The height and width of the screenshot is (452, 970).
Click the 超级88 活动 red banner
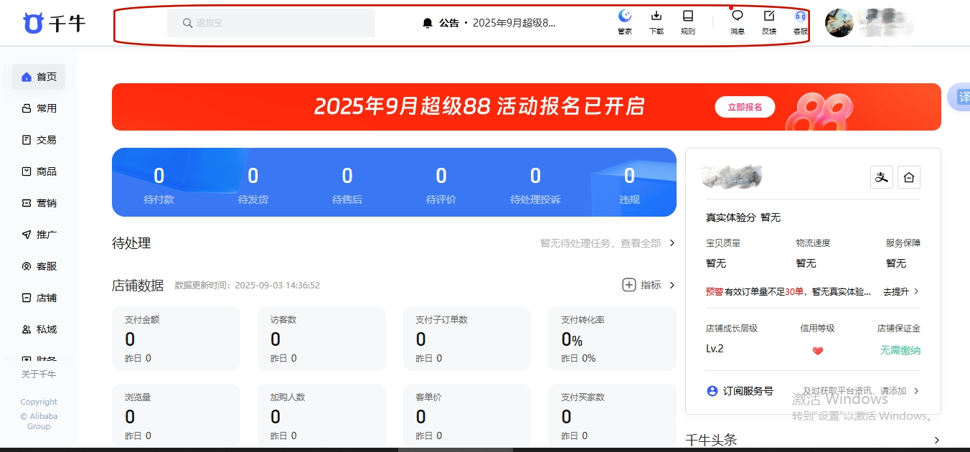[526, 107]
